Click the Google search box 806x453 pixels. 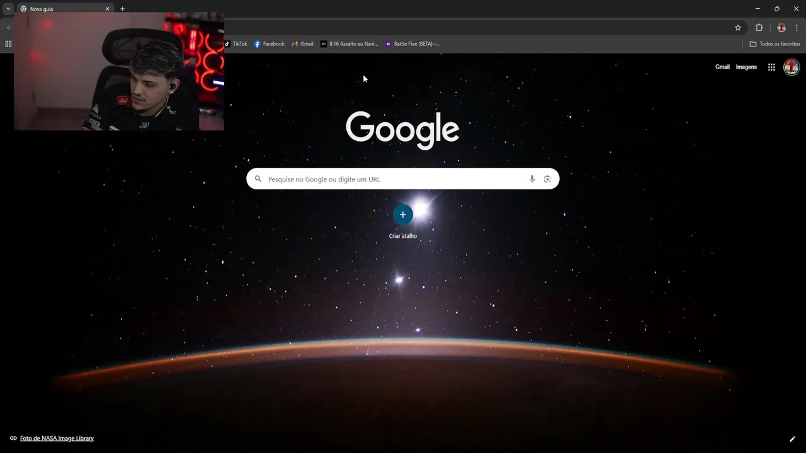click(403, 179)
